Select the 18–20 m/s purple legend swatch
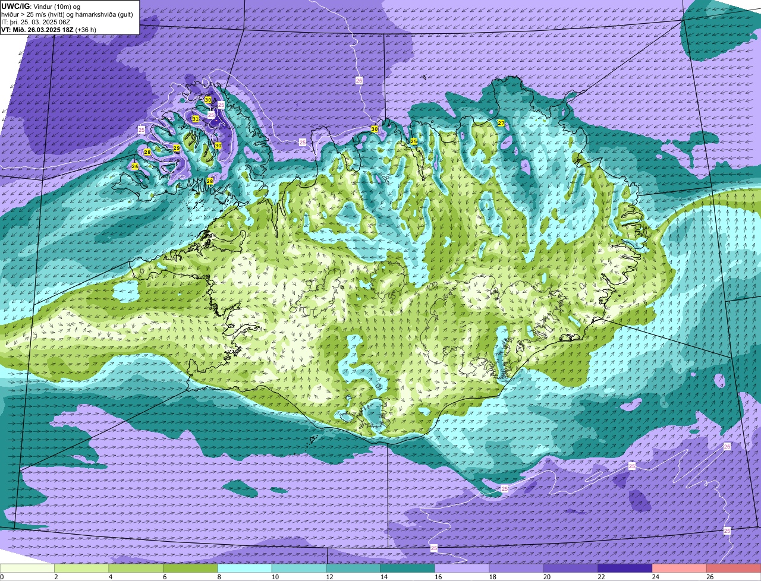The width and height of the screenshot is (761, 581). (517, 569)
